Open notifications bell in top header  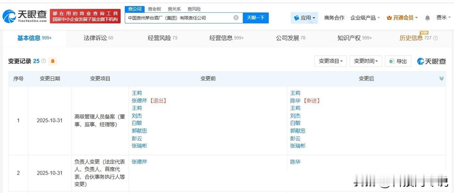tap(427, 18)
